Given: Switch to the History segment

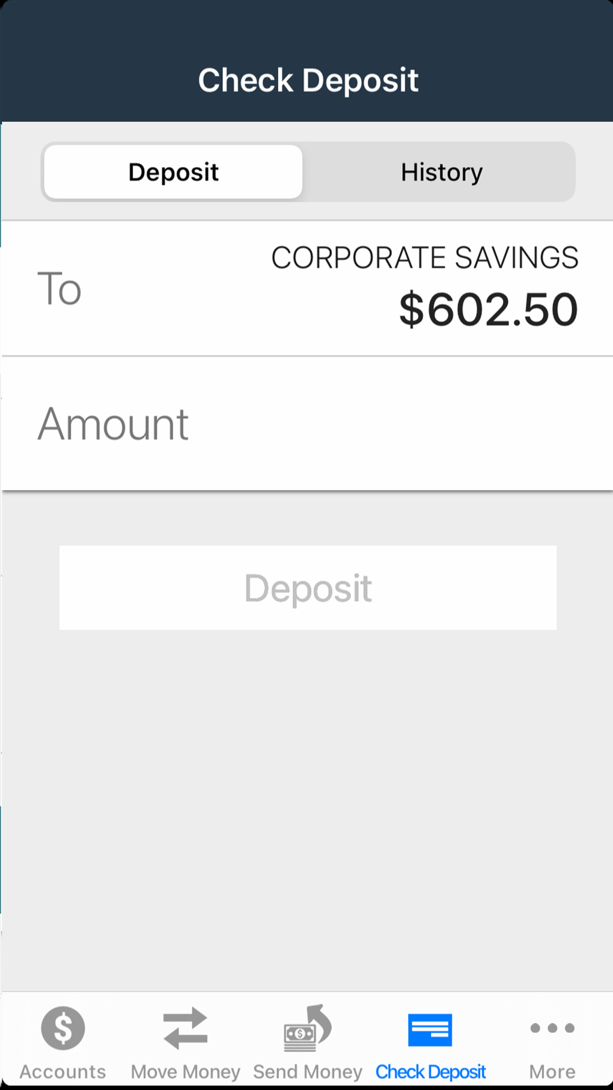Looking at the screenshot, I should (x=442, y=172).
